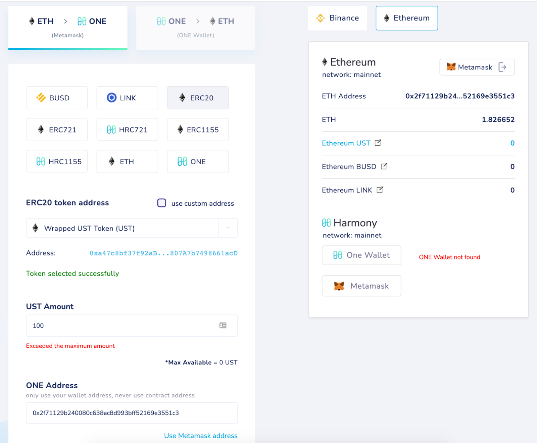Viewport: 537px width, 443px height.
Task: Click Use Metamask address link
Action: (x=201, y=436)
